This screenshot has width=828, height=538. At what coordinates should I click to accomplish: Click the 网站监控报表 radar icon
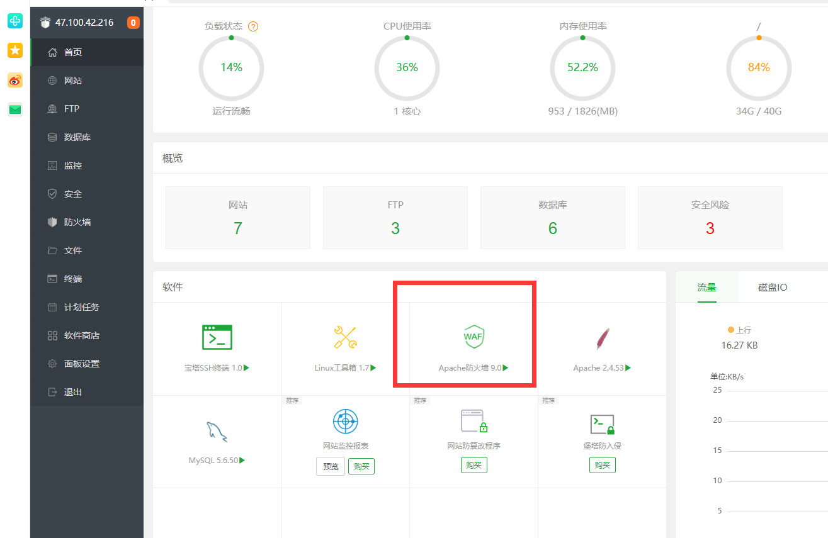(345, 421)
